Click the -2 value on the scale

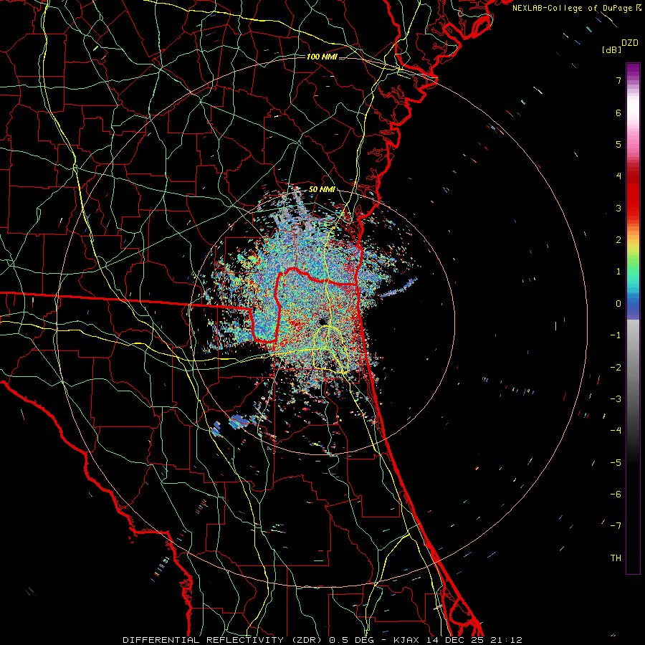click(x=616, y=367)
